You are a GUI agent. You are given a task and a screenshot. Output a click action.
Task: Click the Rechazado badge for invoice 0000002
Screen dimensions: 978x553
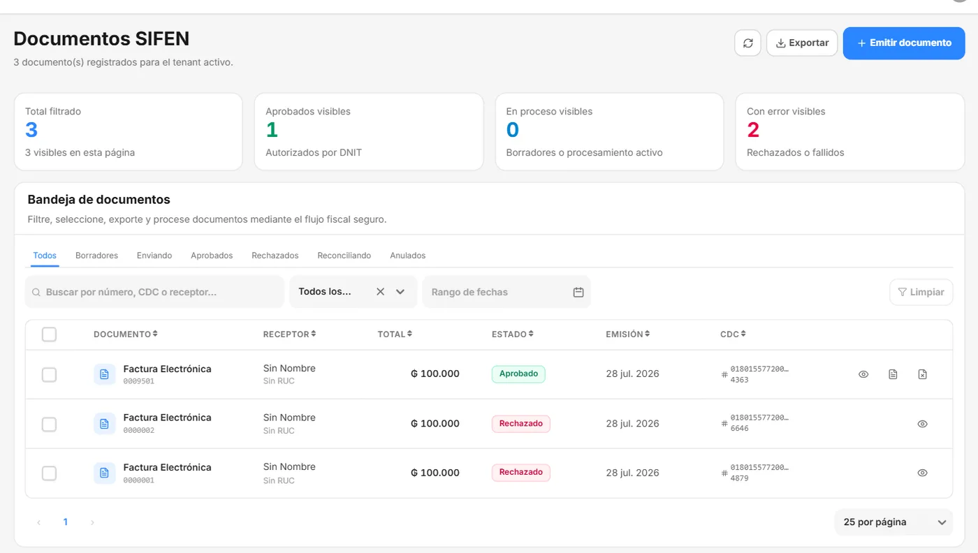521,424
